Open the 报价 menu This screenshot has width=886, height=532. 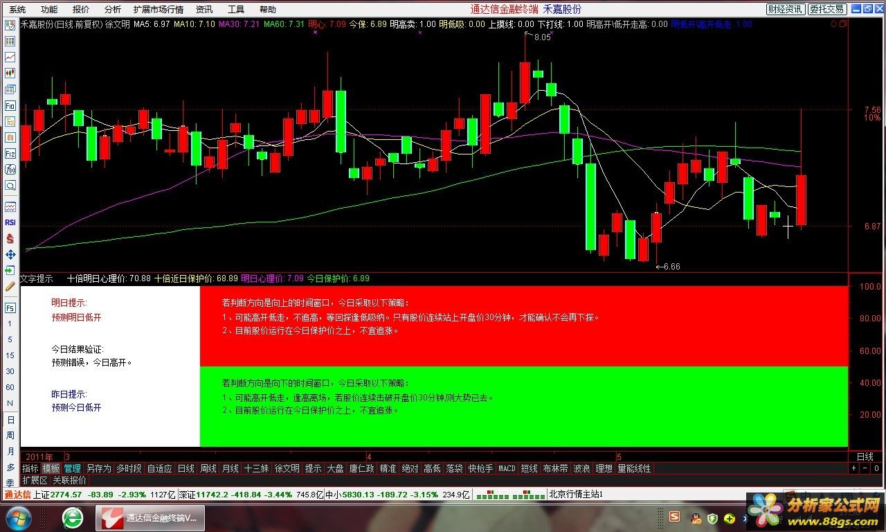click(x=81, y=10)
